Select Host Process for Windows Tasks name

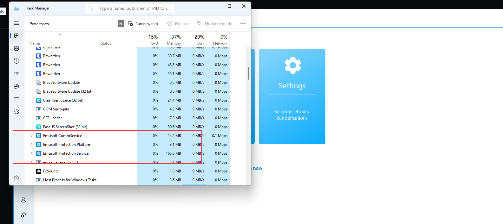[x=70, y=180]
